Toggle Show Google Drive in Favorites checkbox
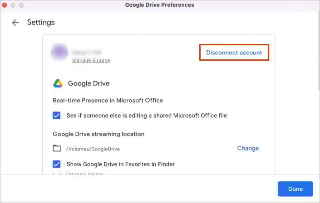 pos(57,164)
